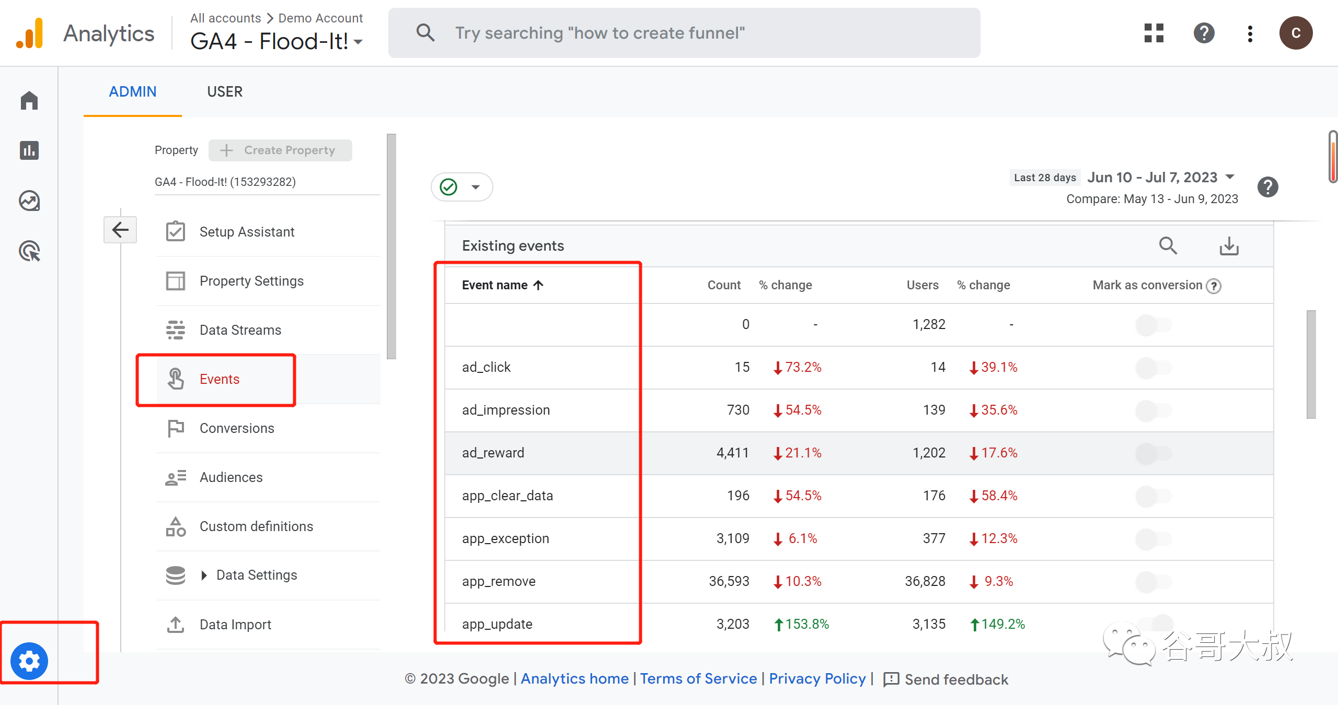The width and height of the screenshot is (1338, 705).
Task: Switch to the USER tab
Action: (225, 92)
